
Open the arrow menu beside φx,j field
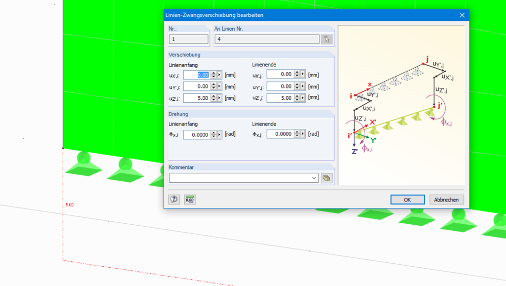[303, 134]
